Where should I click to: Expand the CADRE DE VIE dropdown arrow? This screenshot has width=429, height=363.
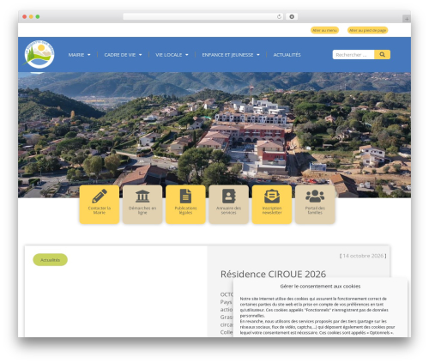pyautogui.click(x=141, y=55)
